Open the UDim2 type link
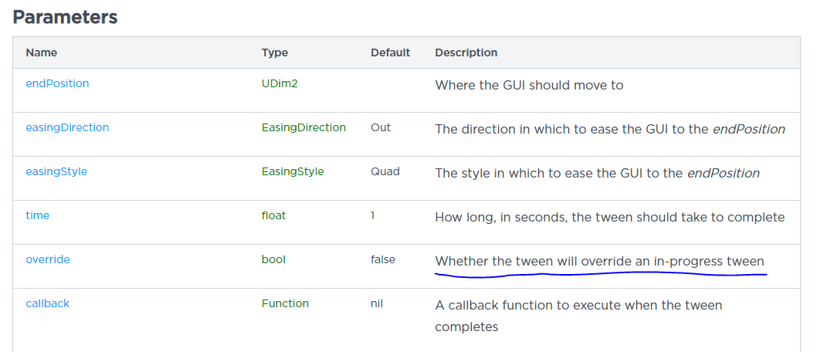817x352 pixels. click(x=280, y=83)
